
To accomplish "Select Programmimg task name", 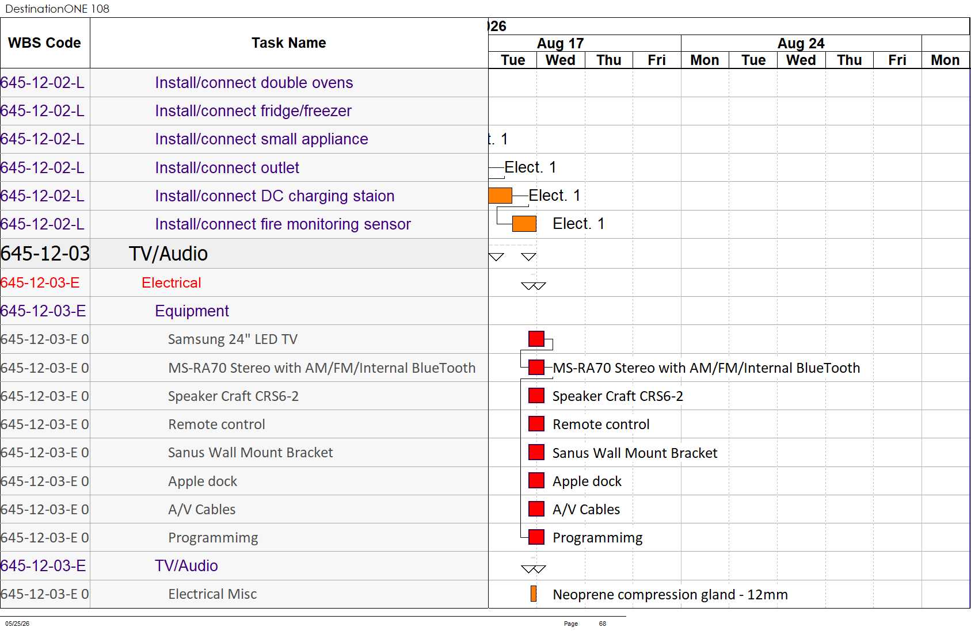I will 213,537.
